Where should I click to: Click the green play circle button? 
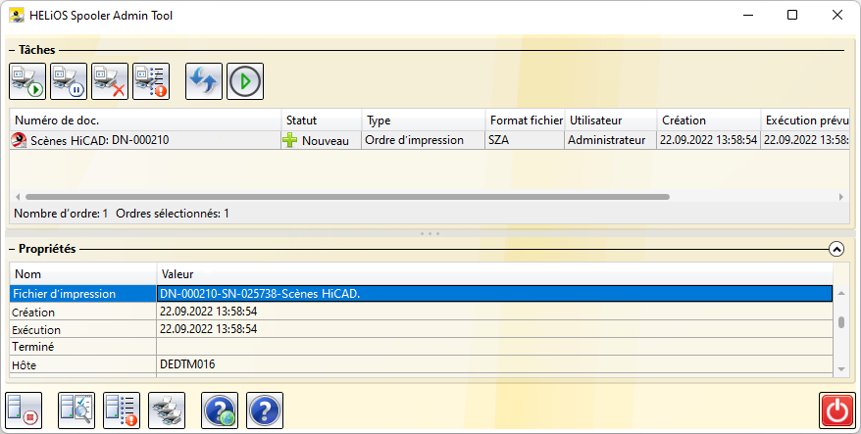click(245, 81)
